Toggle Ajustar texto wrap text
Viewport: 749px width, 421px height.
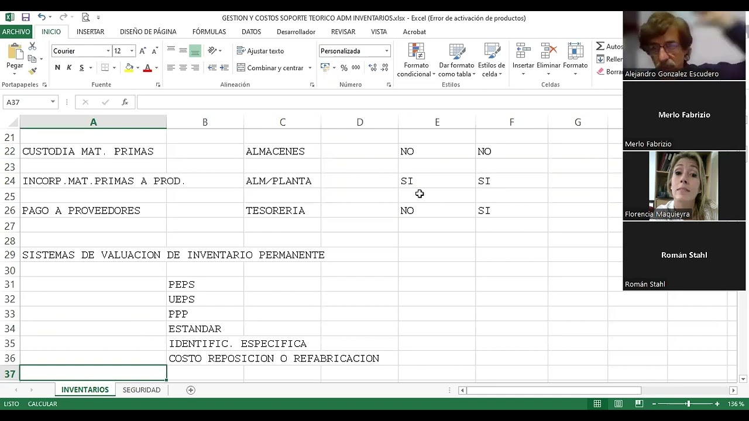point(260,51)
